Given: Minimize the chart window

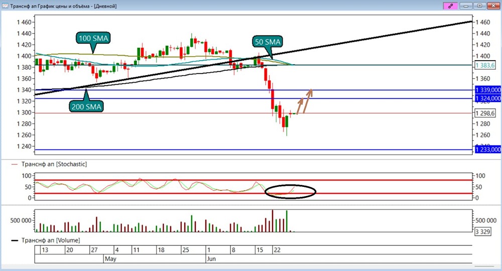Looking at the screenshot, I should pyautogui.click(x=466, y=6).
